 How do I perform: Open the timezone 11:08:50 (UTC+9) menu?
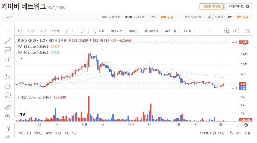click(212, 133)
